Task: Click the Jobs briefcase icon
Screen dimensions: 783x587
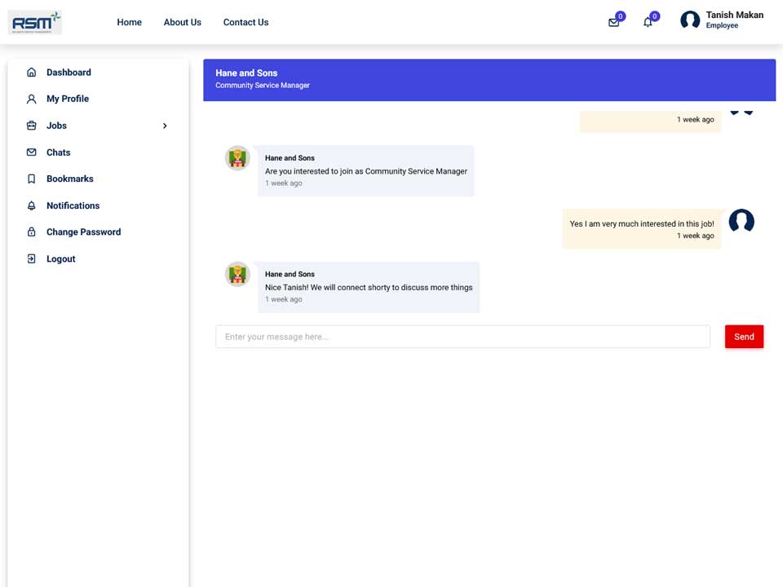Action: pyautogui.click(x=32, y=126)
